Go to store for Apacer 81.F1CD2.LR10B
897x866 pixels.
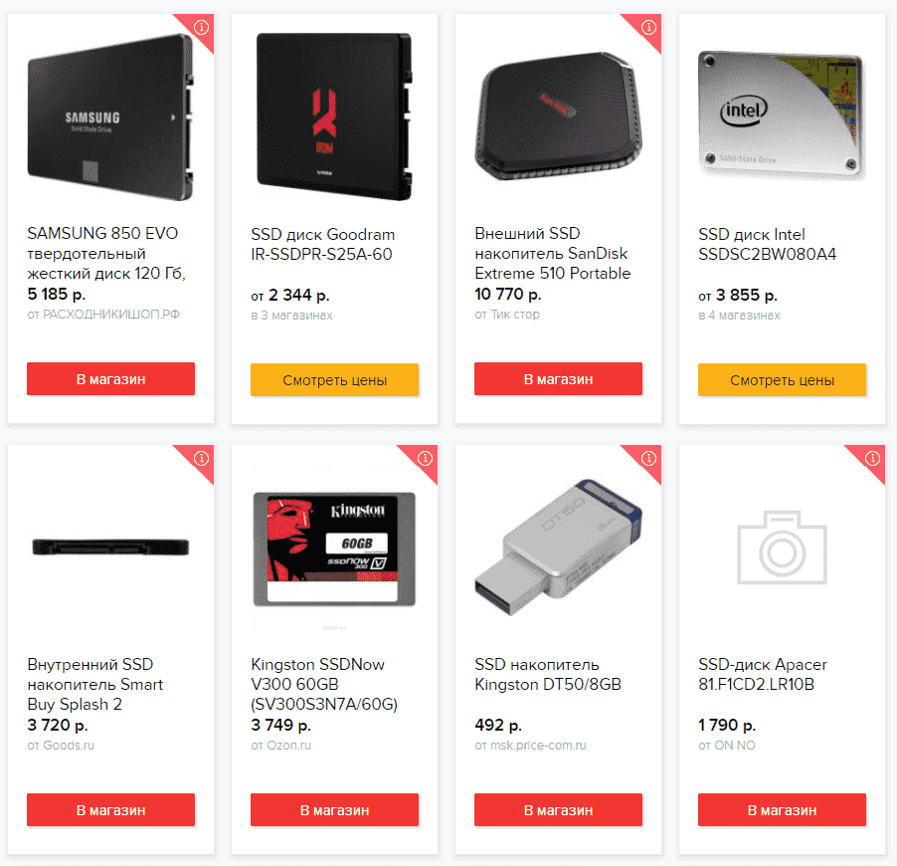(782, 810)
